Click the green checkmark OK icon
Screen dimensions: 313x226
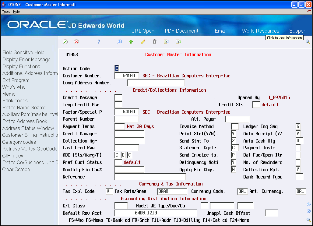coord(65,42)
